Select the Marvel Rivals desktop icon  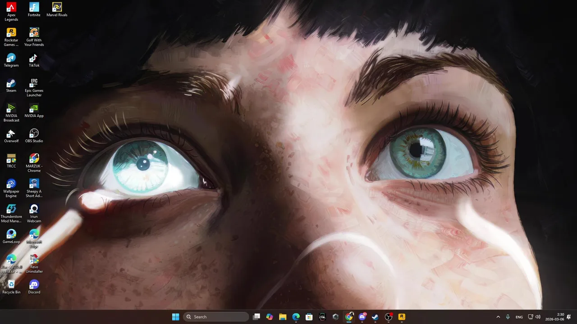tap(57, 9)
